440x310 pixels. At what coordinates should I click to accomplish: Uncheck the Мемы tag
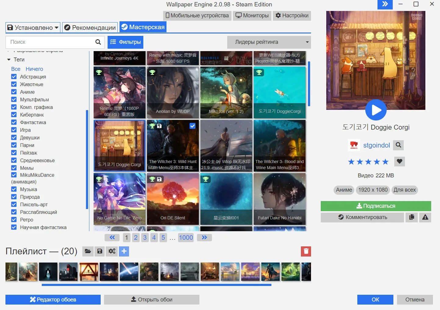(x=14, y=168)
